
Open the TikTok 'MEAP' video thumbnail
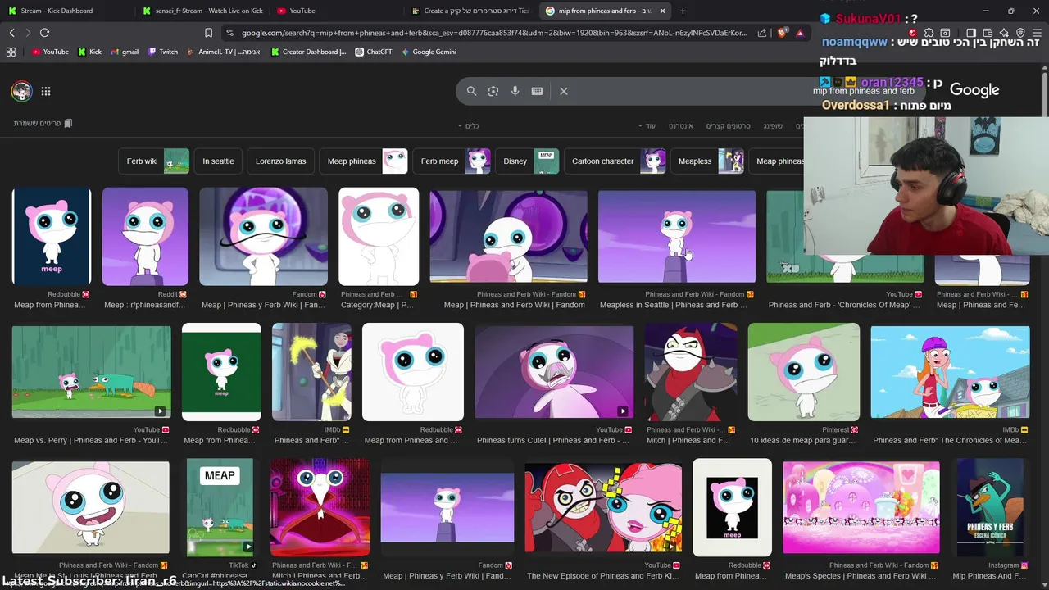[x=220, y=507]
